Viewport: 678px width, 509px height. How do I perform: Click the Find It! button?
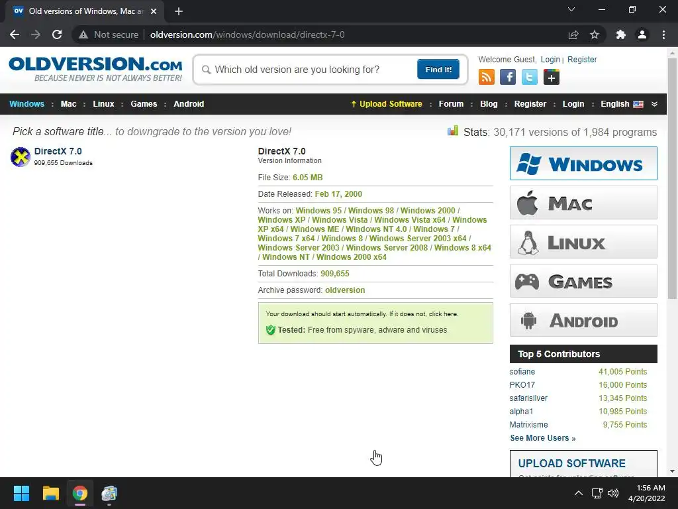pyautogui.click(x=438, y=69)
